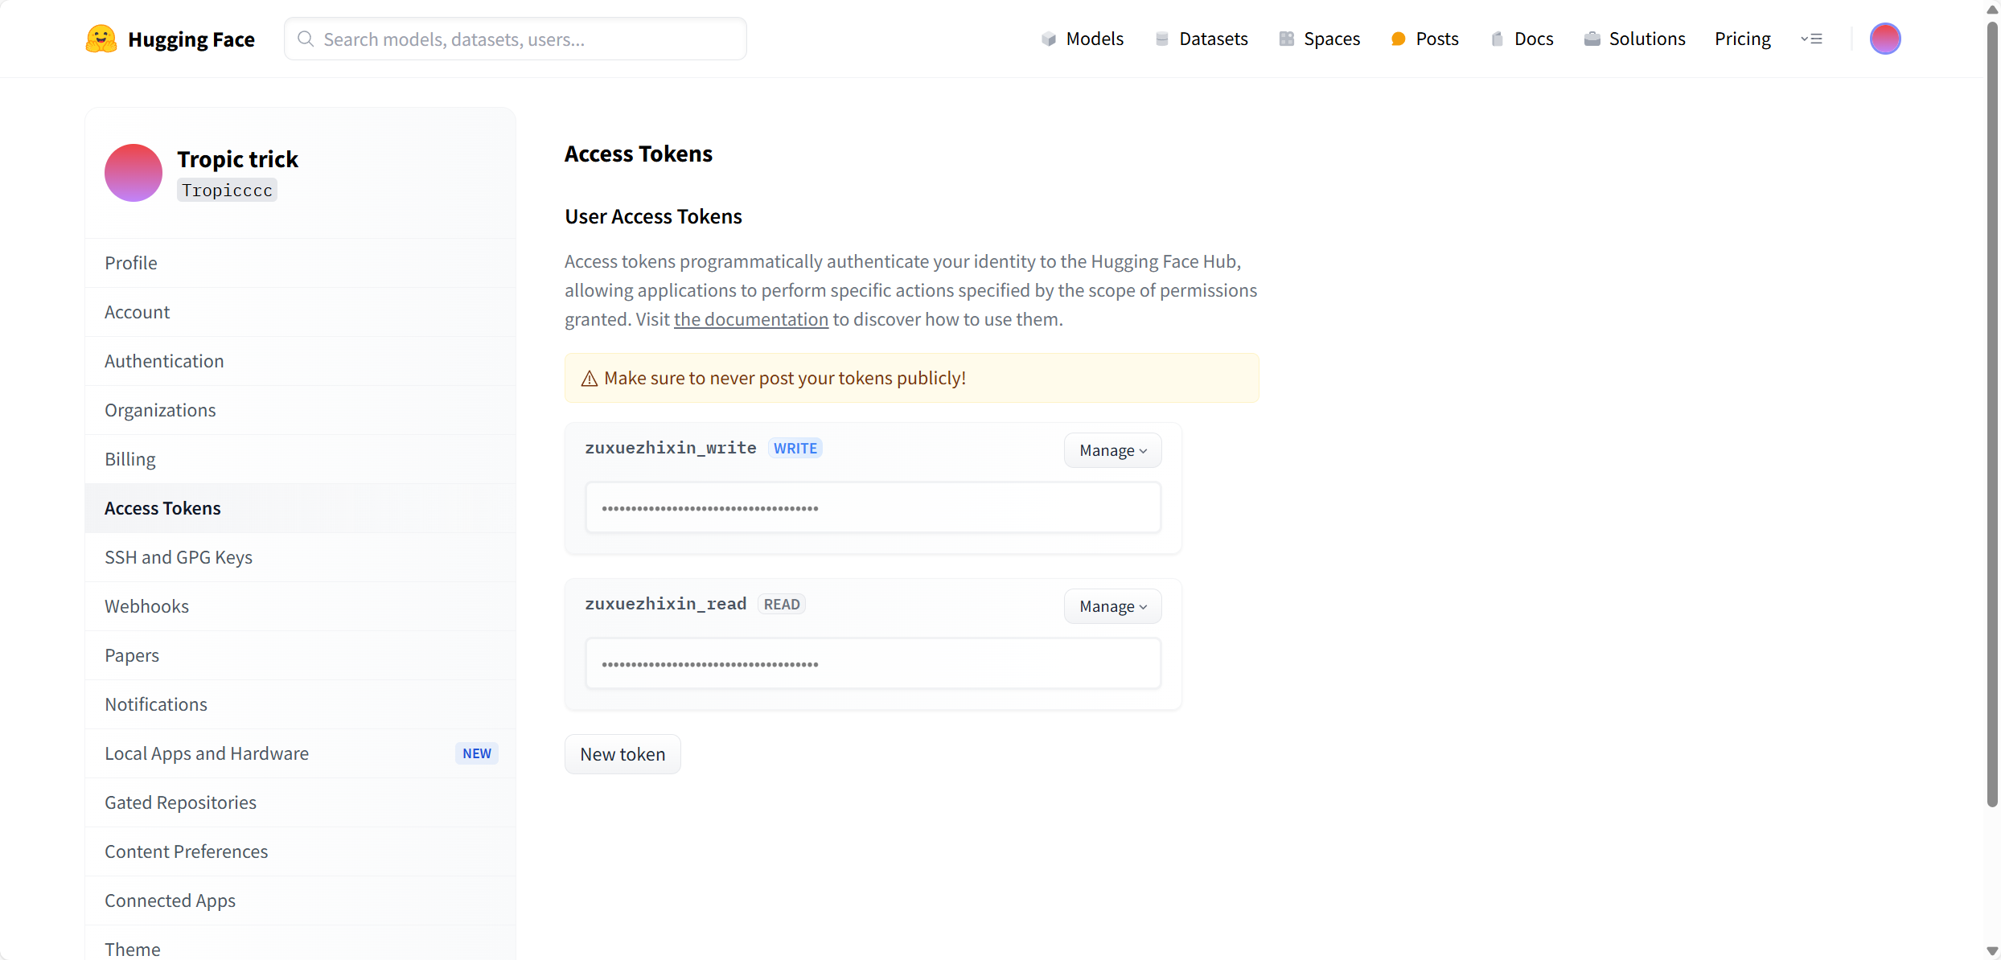Click the search magnifier icon
Viewport: 2001px width, 960px height.
pos(306,39)
